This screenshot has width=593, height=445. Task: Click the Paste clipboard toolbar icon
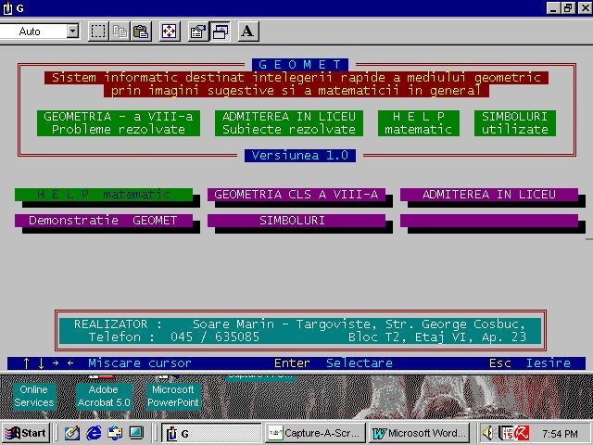tap(141, 32)
